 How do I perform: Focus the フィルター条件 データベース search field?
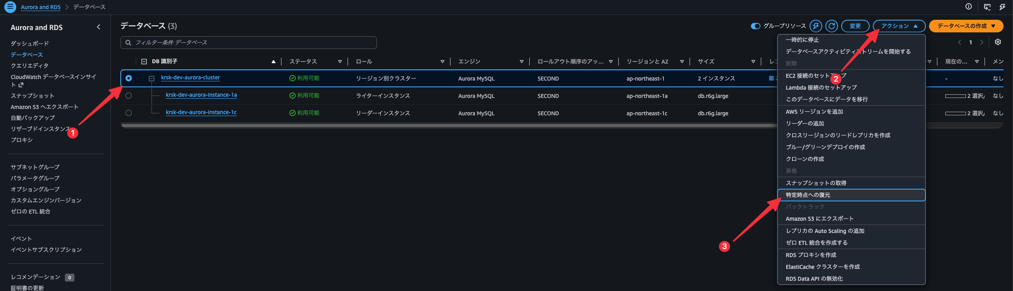pyautogui.click(x=249, y=43)
